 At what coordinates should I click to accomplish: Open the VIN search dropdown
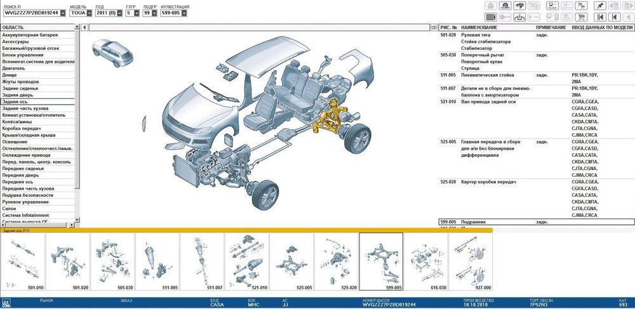tap(63, 13)
